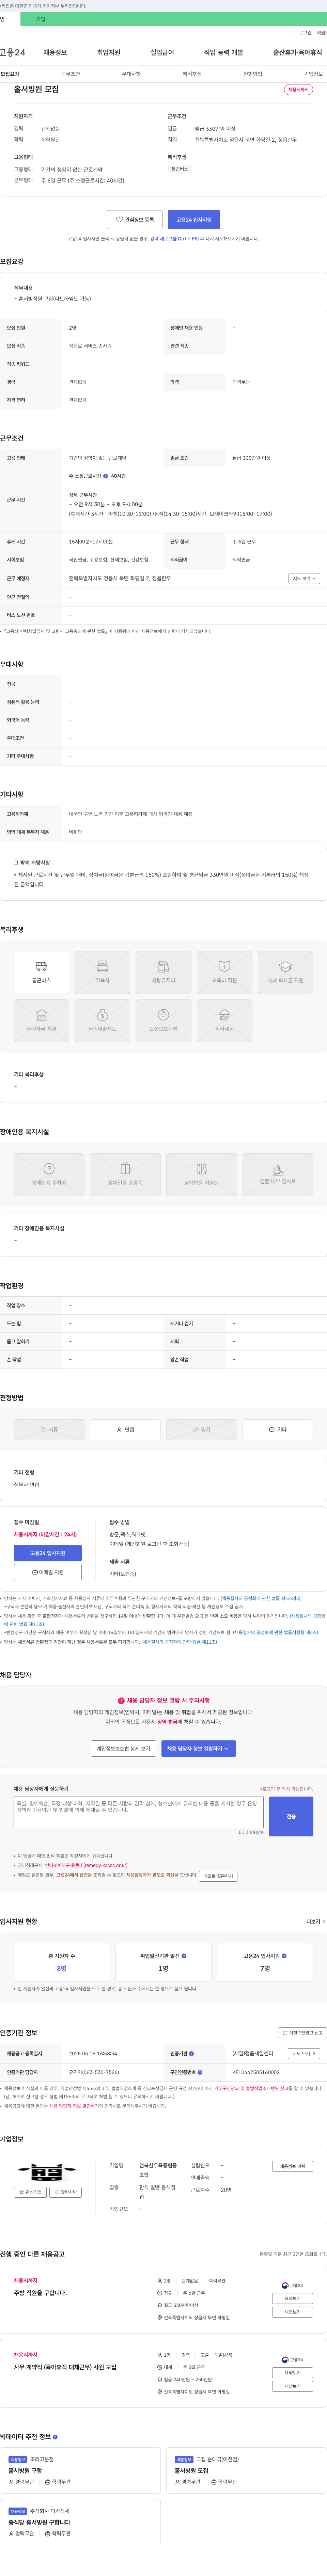
Task: Click the 로그인 link at top
Action: 305,33
